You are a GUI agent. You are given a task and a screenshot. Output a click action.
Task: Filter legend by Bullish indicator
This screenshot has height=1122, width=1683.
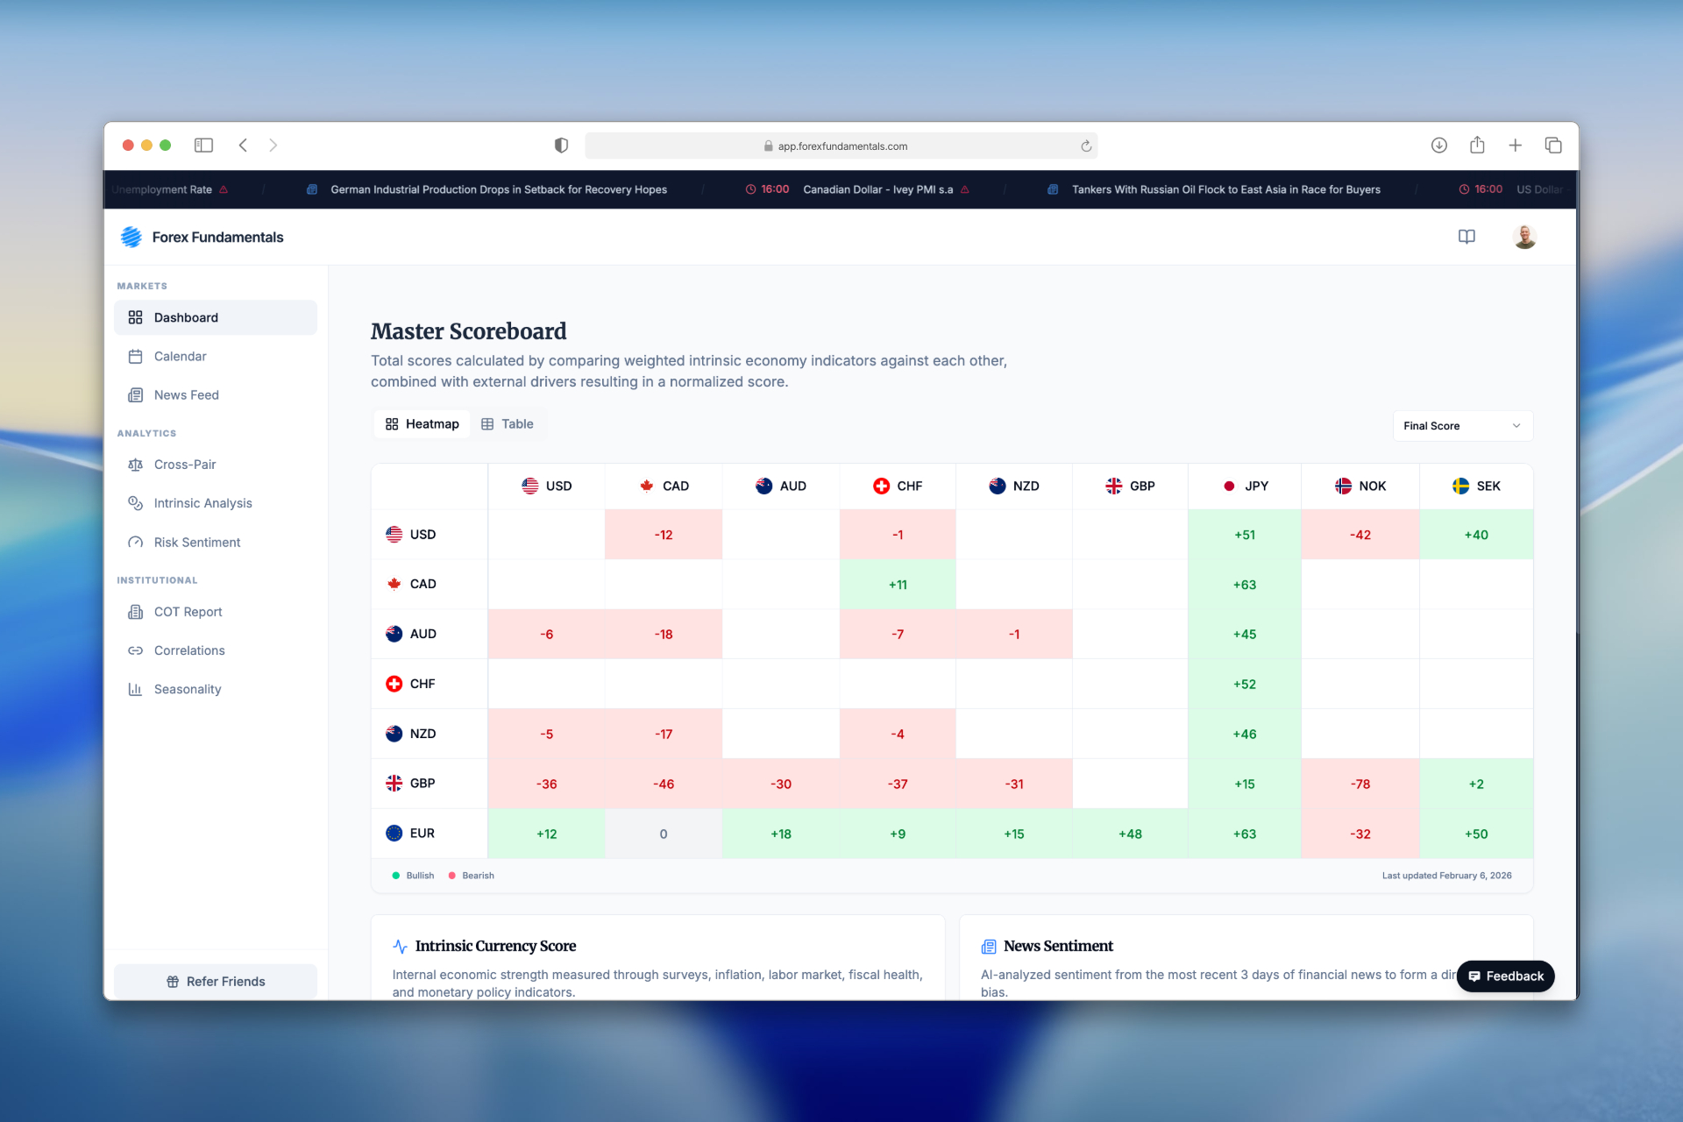pos(412,875)
